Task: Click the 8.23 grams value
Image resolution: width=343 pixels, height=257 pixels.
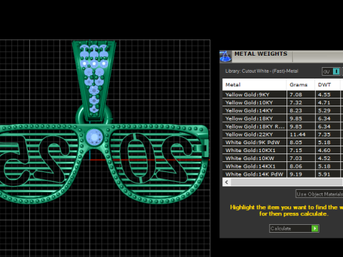Action: [x=296, y=111]
